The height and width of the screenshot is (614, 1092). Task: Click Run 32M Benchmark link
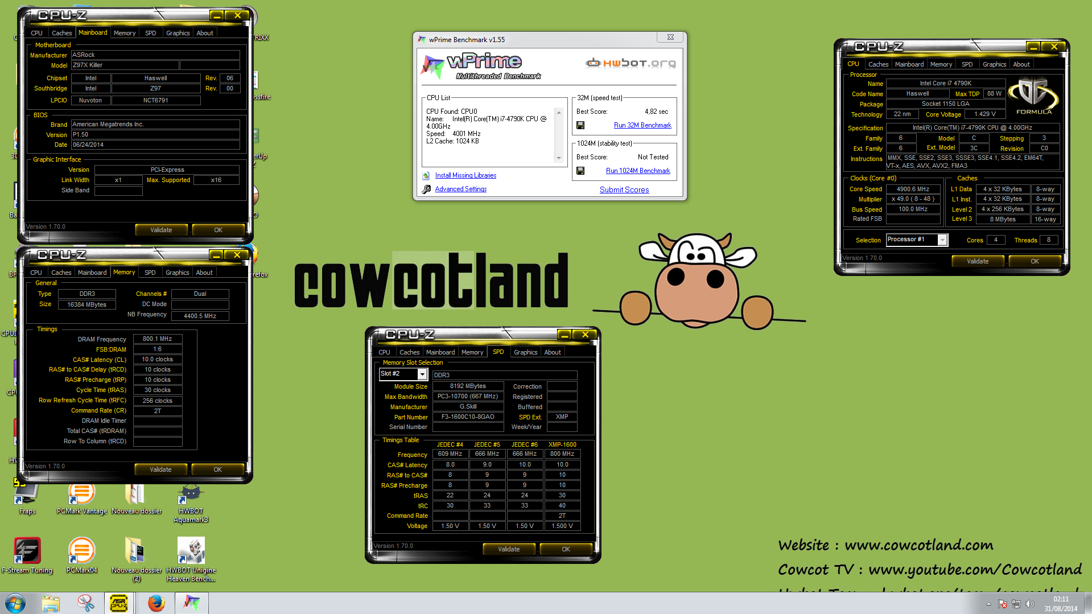pyautogui.click(x=642, y=125)
